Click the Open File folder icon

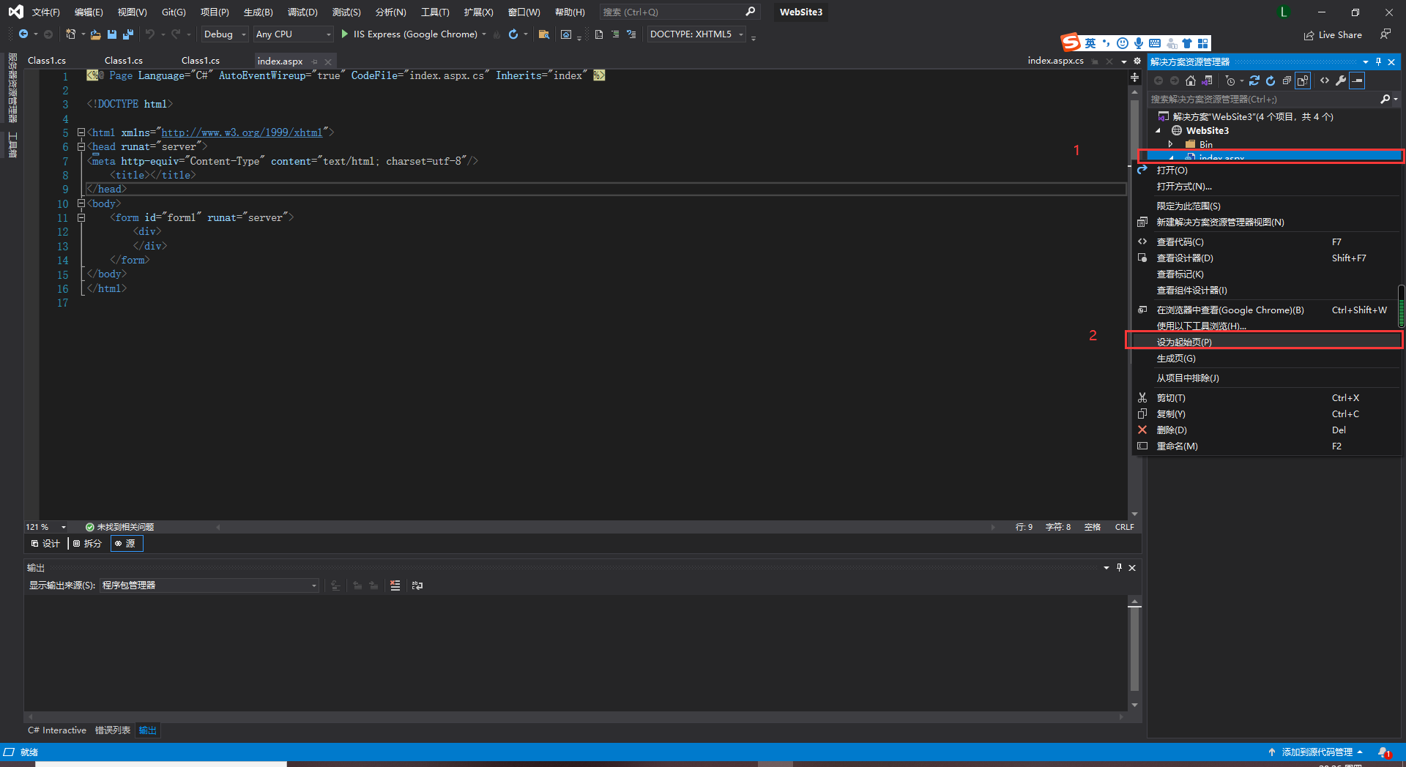(x=96, y=34)
